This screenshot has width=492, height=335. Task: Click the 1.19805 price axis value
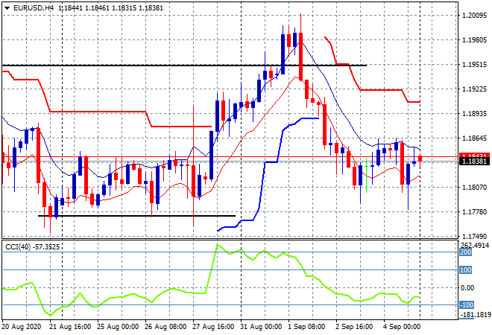pos(475,40)
